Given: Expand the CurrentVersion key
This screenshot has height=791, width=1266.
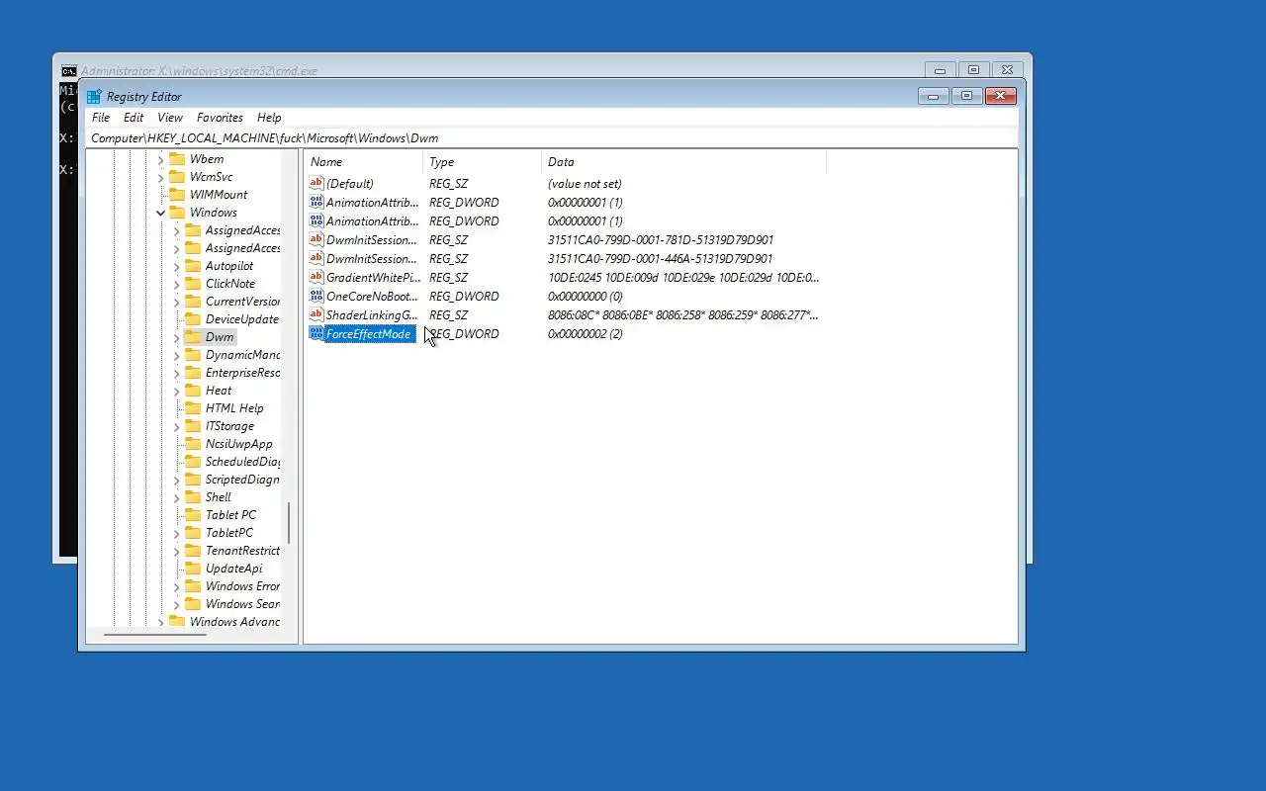Looking at the screenshot, I should [177, 302].
